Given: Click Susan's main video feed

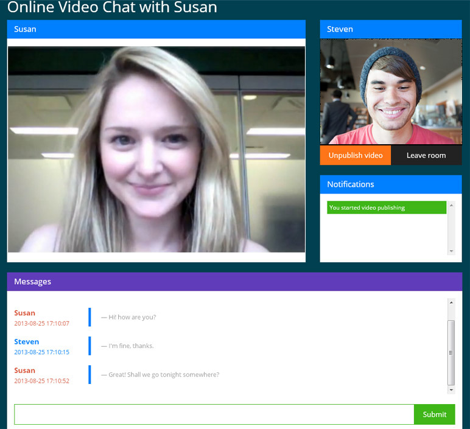Looking at the screenshot, I should point(156,149).
